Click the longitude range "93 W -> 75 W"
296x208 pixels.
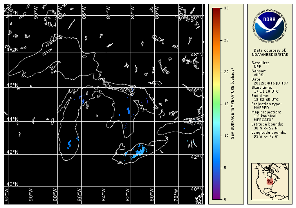tap(266, 136)
